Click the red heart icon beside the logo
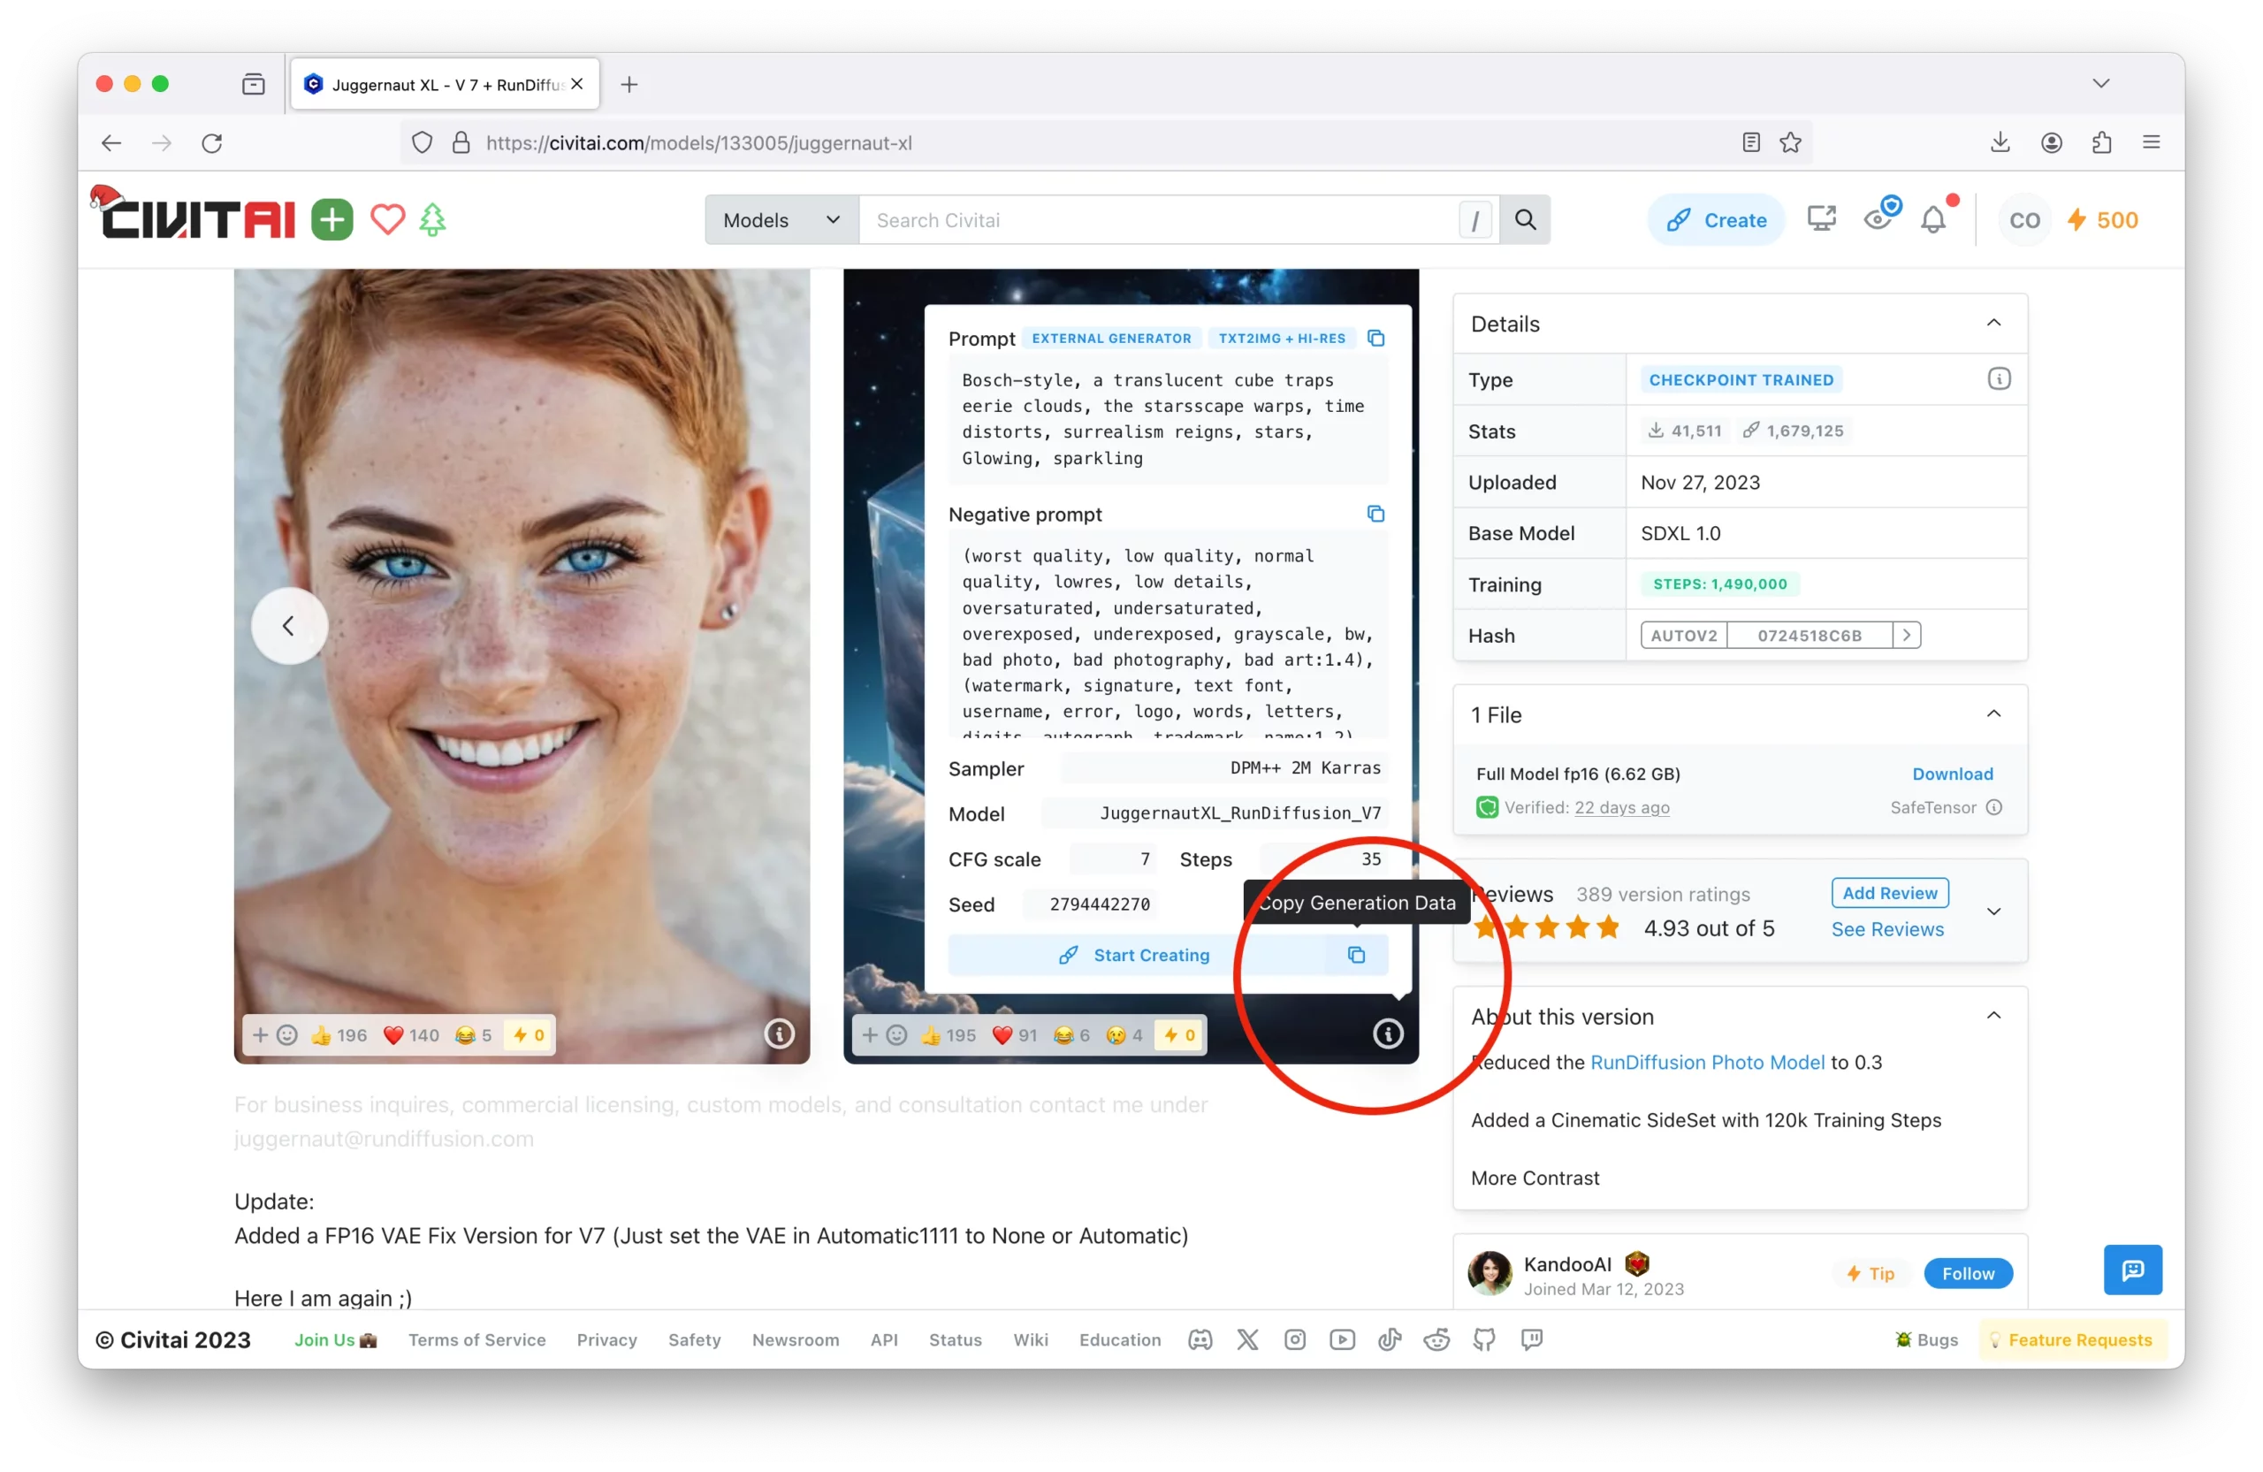 (387, 219)
